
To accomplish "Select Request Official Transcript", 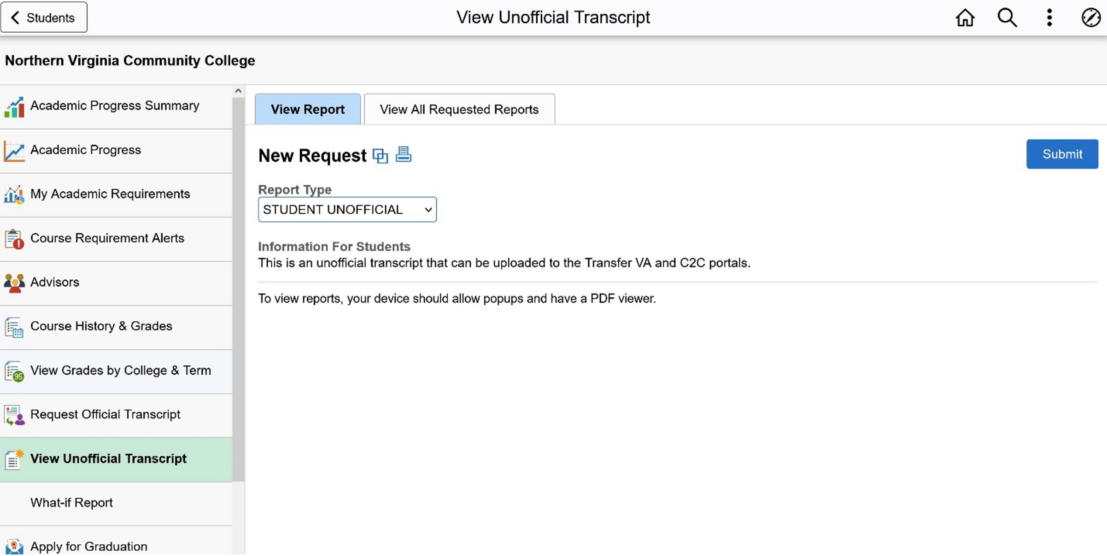I will point(116,416).
